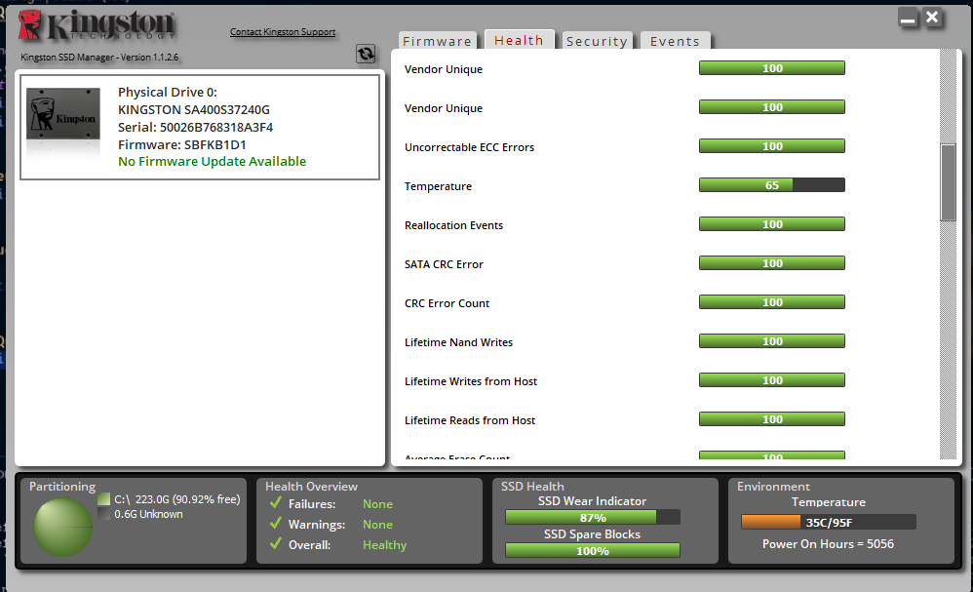
Task: Click the Kingston logo
Action: tap(97, 25)
